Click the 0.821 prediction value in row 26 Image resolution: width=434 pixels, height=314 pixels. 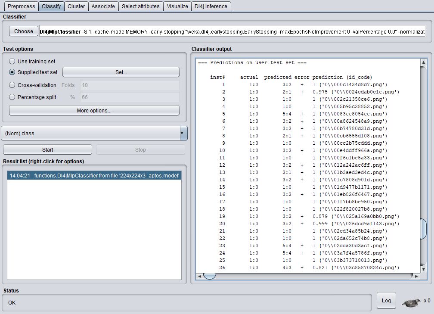320,267
